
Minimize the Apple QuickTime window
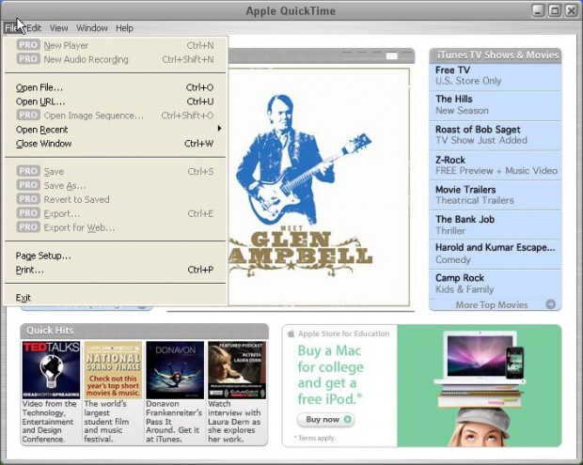(538, 10)
